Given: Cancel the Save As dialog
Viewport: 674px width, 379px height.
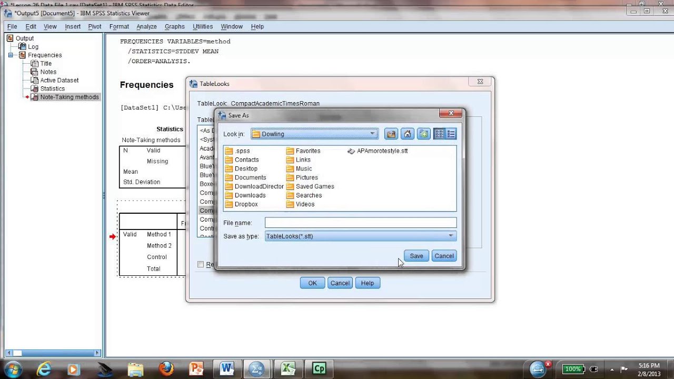Looking at the screenshot, I should tap(444, 256).
